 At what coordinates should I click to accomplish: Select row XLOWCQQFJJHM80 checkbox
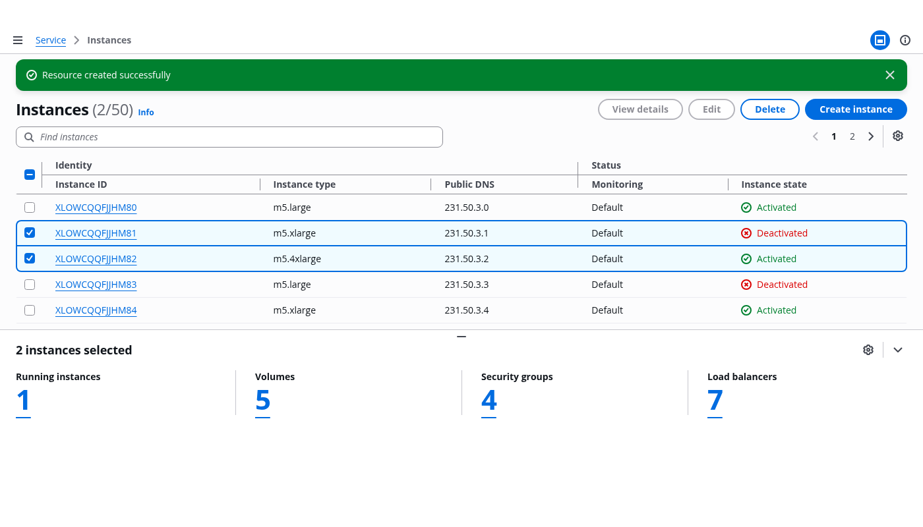coord(30,208)
